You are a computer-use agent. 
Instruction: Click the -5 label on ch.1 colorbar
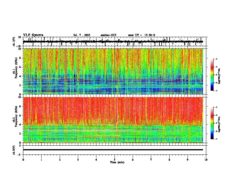pos(216,75)
